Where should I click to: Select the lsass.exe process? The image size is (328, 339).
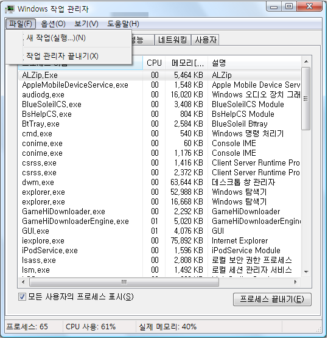click(159, 260)
